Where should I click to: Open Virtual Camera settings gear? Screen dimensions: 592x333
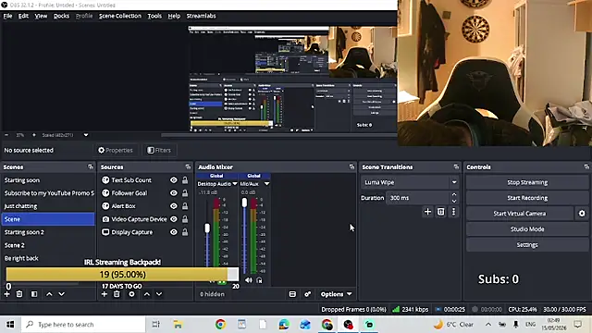click(x=582, y=214)
